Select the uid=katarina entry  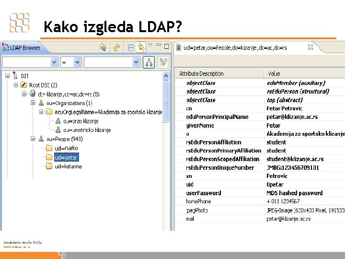click(x=68, y=166)
